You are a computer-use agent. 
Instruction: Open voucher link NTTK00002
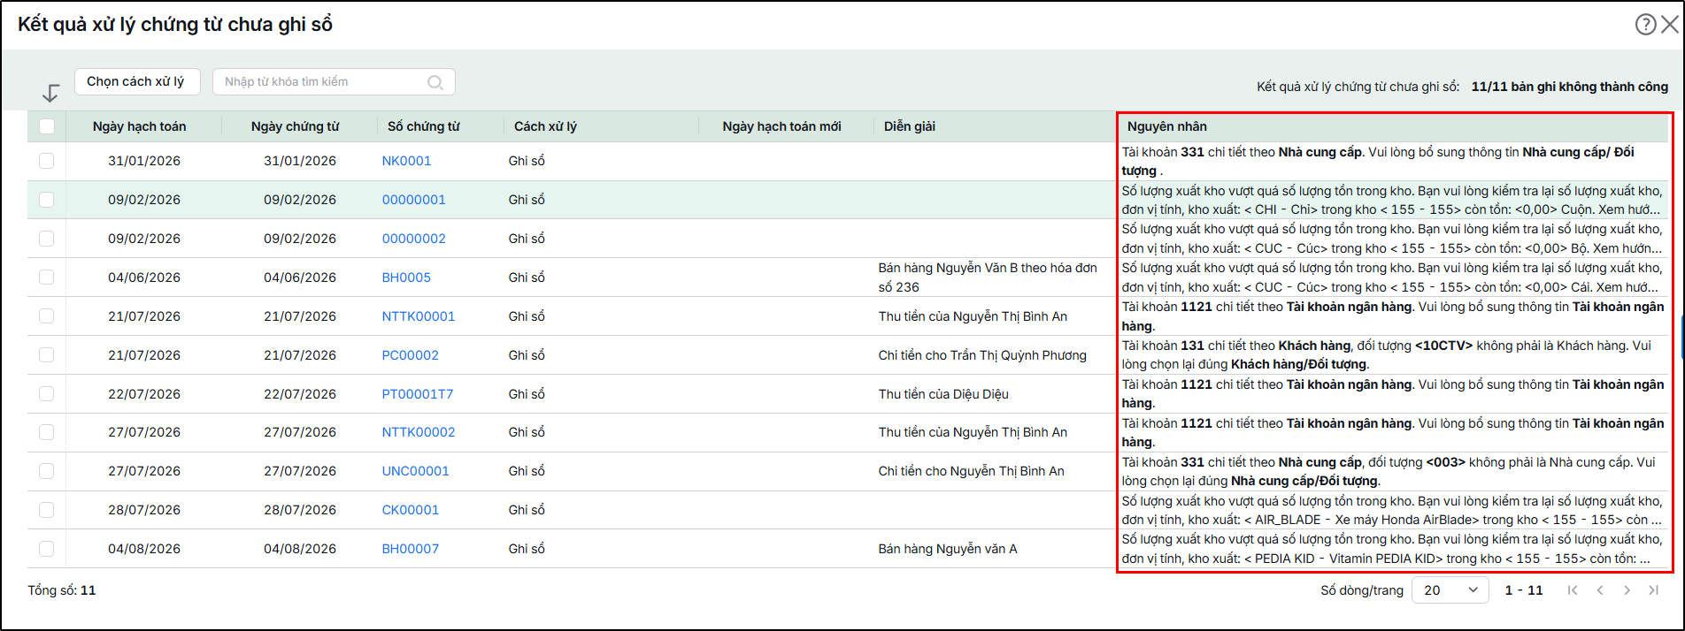418,432
